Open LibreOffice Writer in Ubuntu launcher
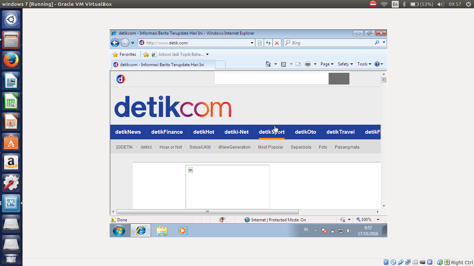474x266 pixels. (11, 81)
